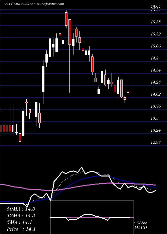Select the 5MA : 14.1 legend entry
167x234 pixels.
point(19,222)
